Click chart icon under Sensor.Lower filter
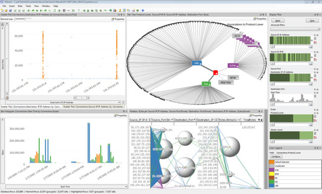 [x=311, y=142]
